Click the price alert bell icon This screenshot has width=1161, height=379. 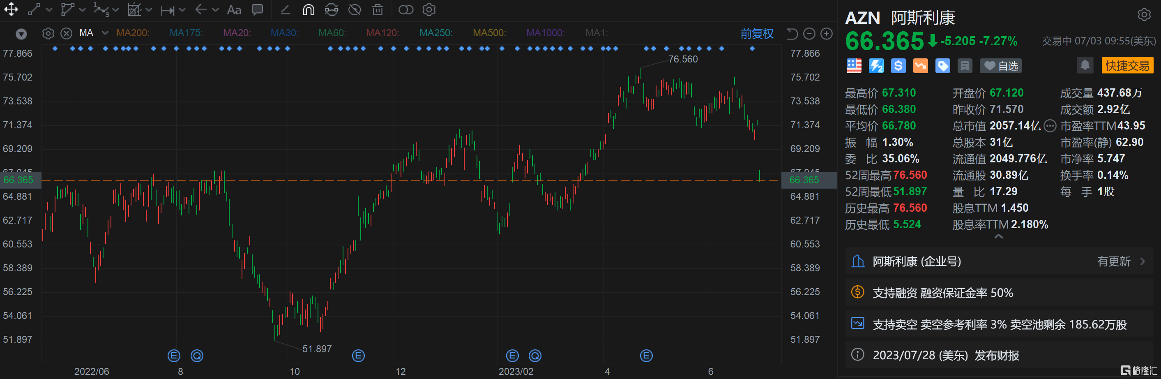(x=1085, y=65)
